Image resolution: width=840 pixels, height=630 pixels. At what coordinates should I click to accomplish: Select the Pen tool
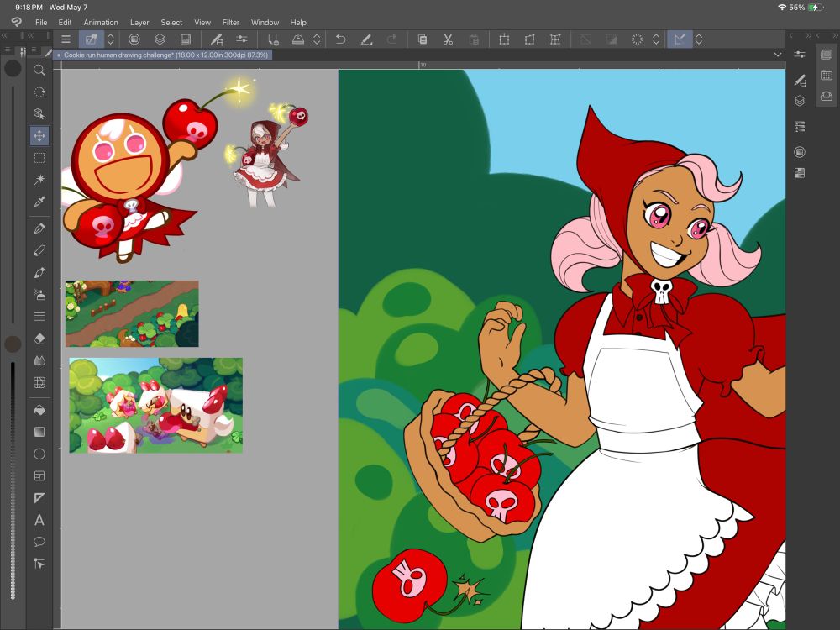point(39,228)
